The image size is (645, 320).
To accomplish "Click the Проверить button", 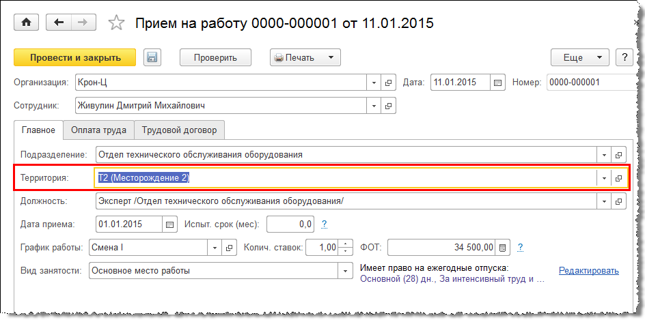I will pyautogui.click(x=215, y=57).
